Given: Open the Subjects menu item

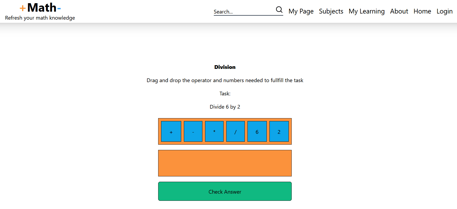Looking at the screenshot, I should tap(331, 11).
